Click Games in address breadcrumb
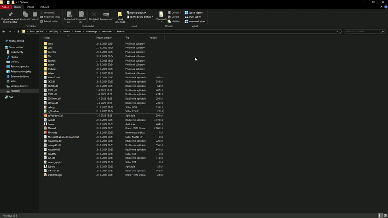Viewport: 388px width, 218px height. pyautogui.click(x=66, y=31)
